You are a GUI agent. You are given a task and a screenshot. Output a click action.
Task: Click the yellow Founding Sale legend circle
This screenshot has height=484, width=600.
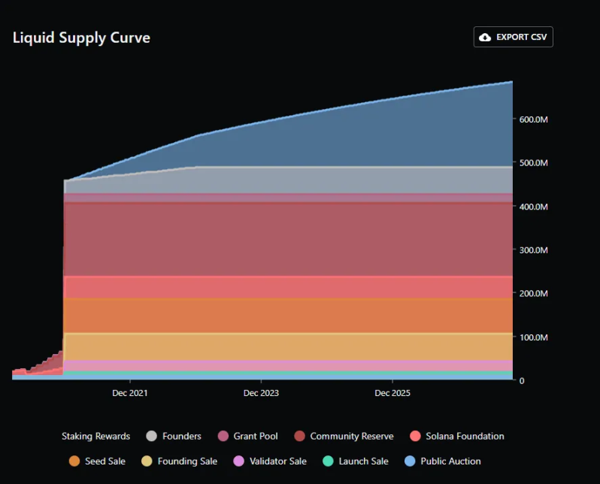[x=147, y=461]
